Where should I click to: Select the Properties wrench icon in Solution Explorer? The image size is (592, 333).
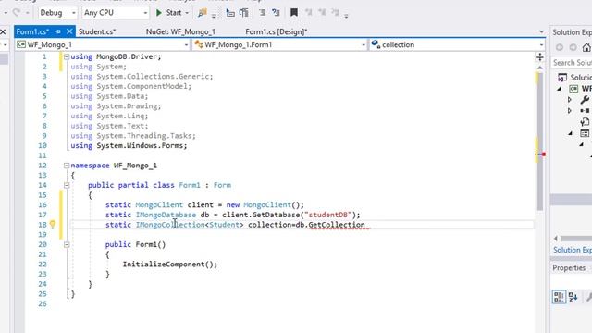pos(585,100)
